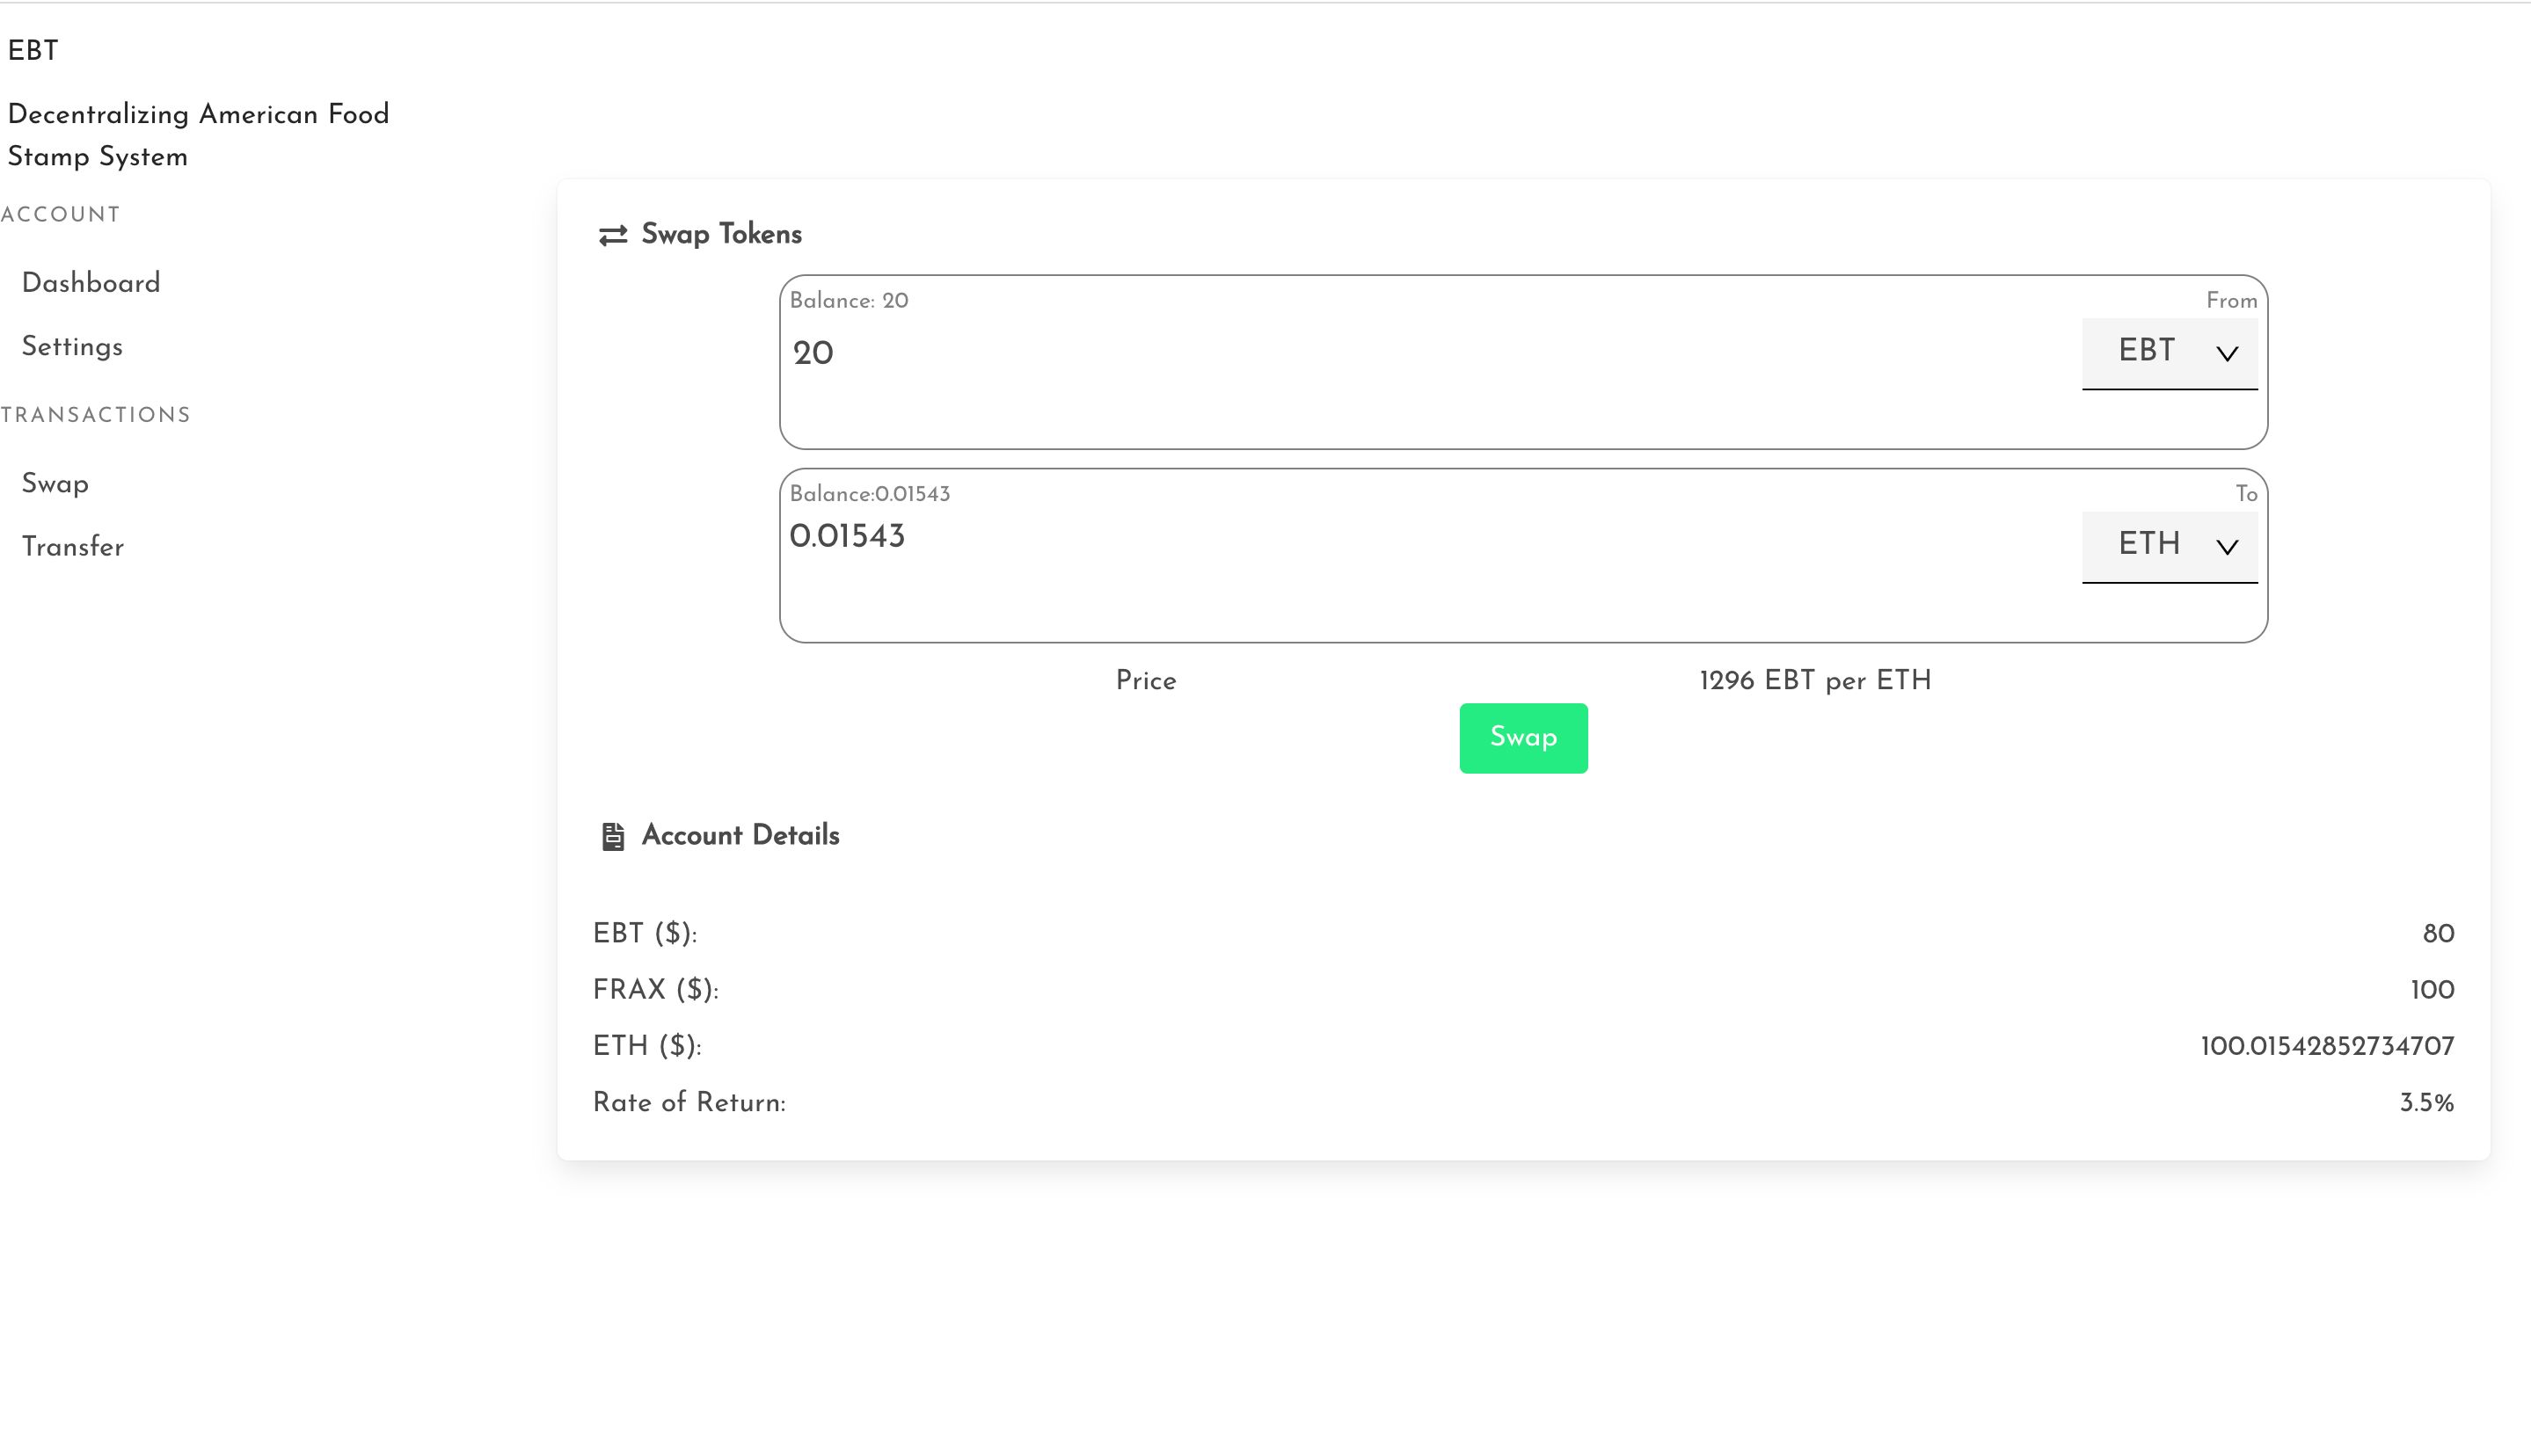Click the 'To' label in second box

coord(2246,494)
